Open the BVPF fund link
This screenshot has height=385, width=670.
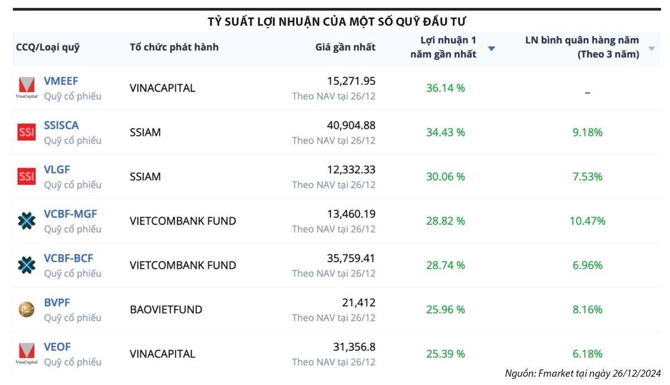click(x=57, y=302)
